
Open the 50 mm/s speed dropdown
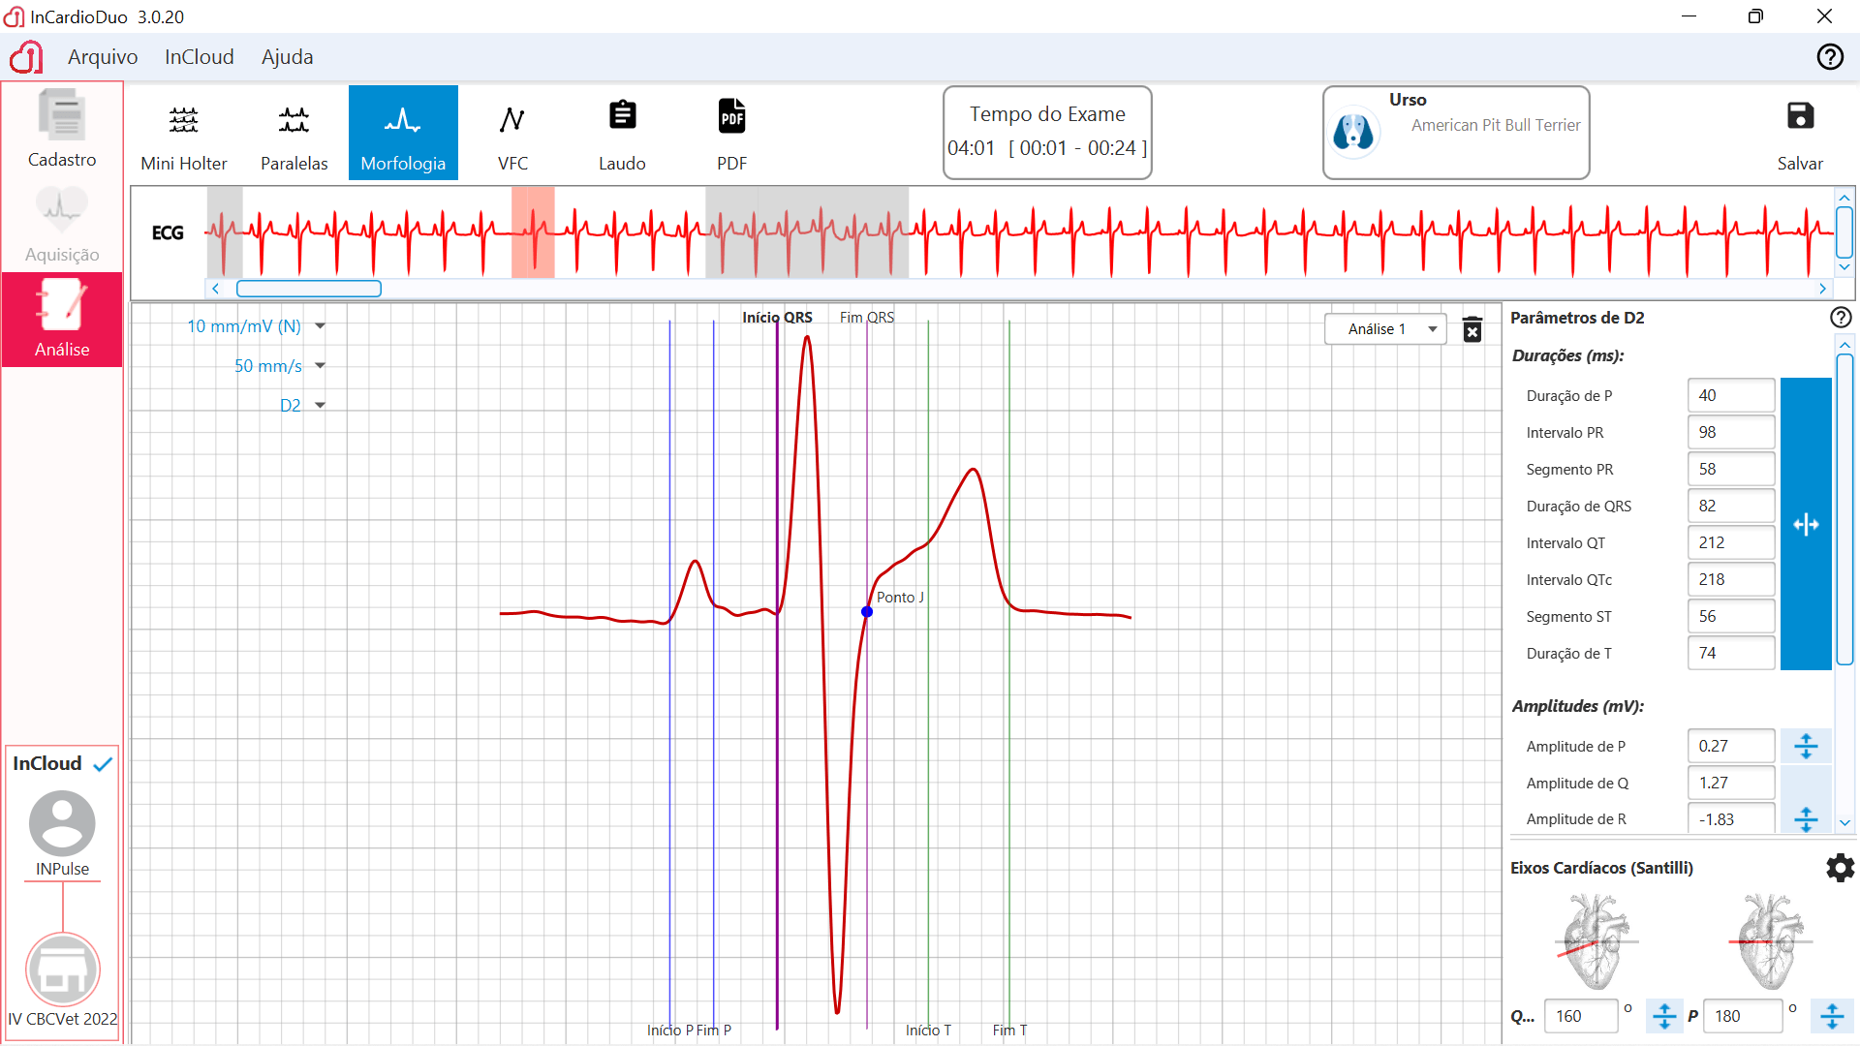point(320,366)
